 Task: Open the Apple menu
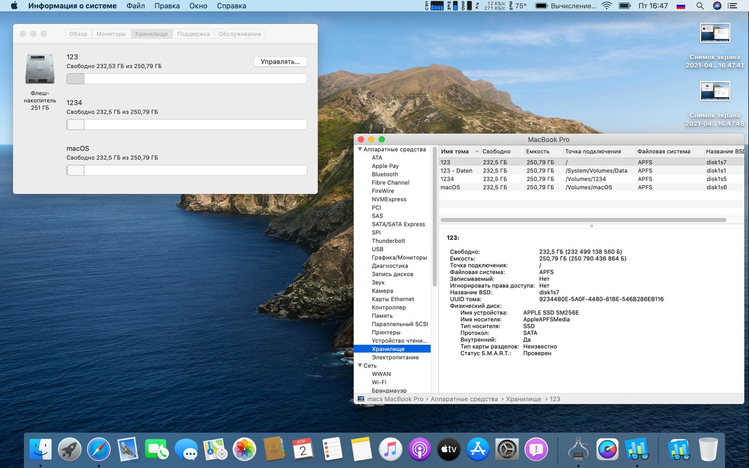[x=14, y=6]
